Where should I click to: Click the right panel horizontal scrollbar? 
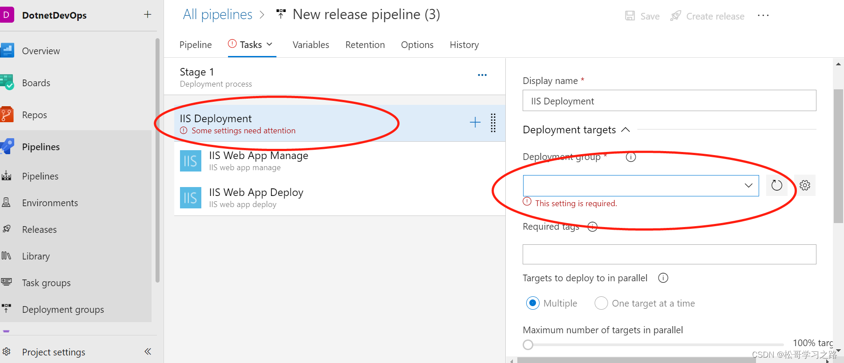click(636, 360)
